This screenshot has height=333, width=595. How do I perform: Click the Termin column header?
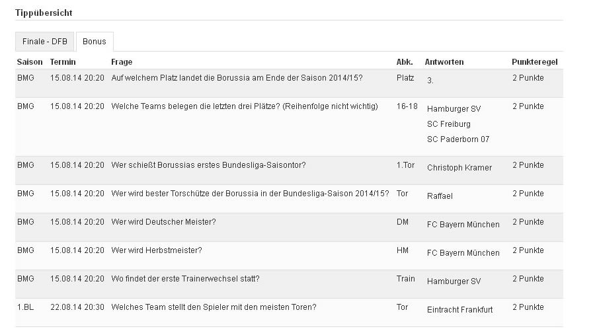click(63, 62)
